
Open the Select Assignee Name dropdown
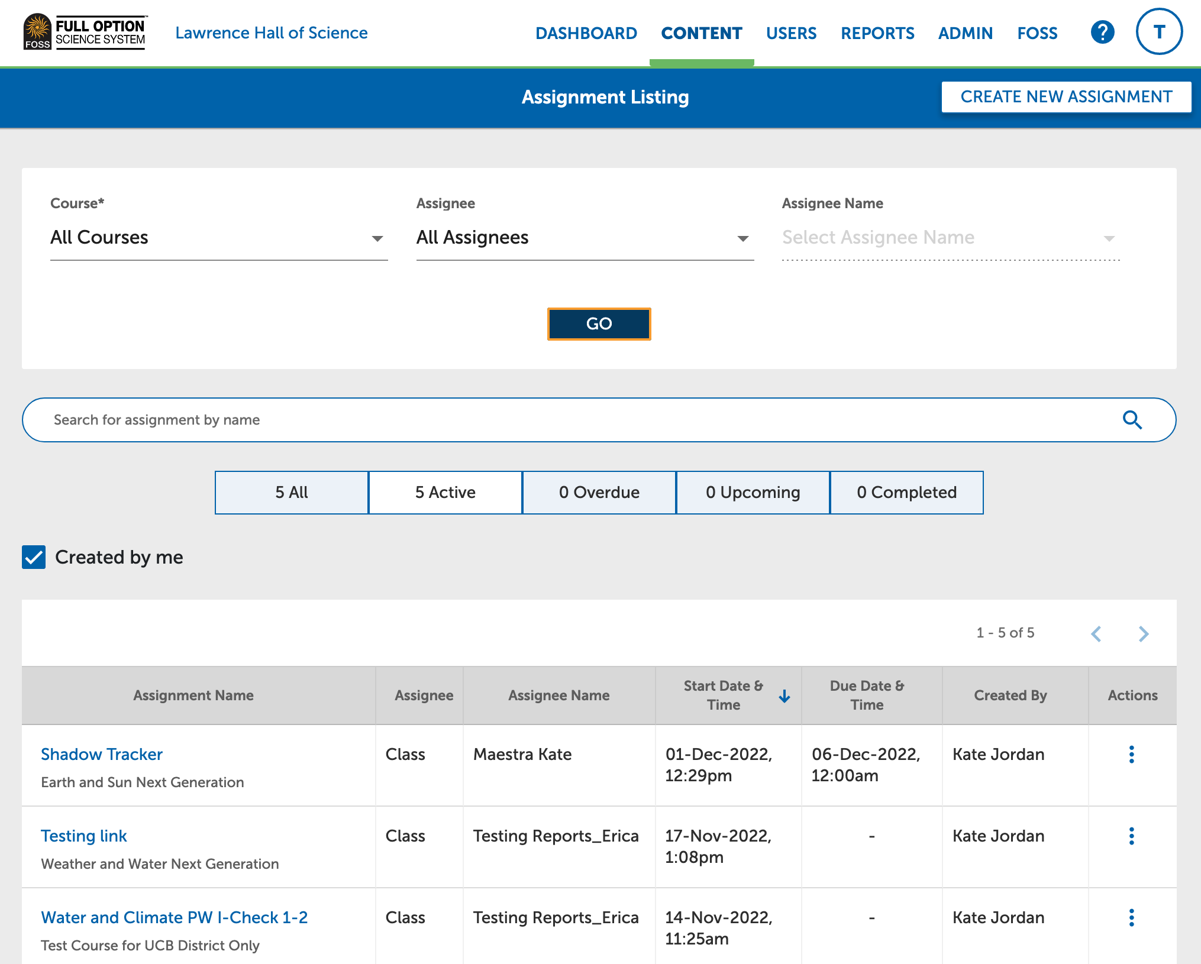coord(950,238)
